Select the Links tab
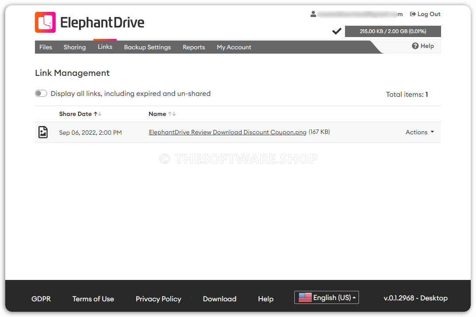This screenshot has width=476, height=317. (x=105, y=47)
